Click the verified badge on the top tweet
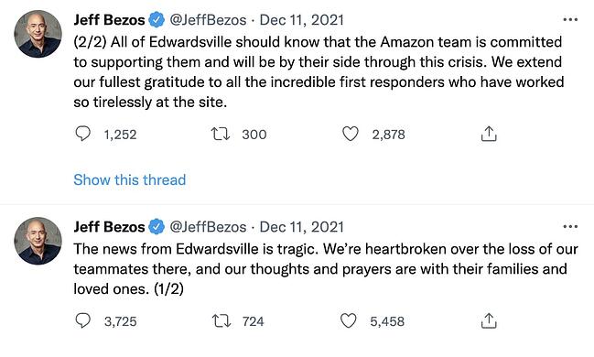This screenshot has height=357, width=594. [157, 20]
